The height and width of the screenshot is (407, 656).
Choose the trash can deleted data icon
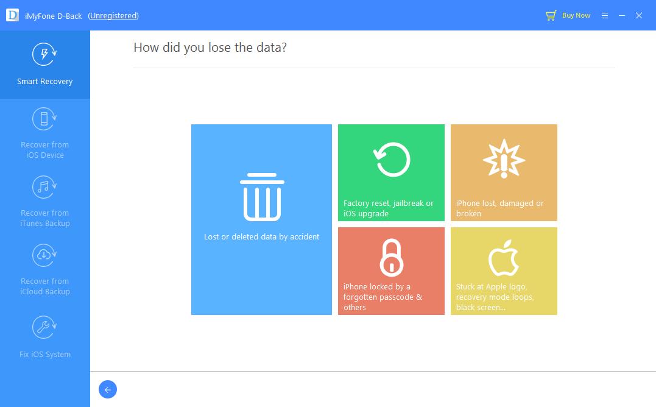click(x=262, y=197)
